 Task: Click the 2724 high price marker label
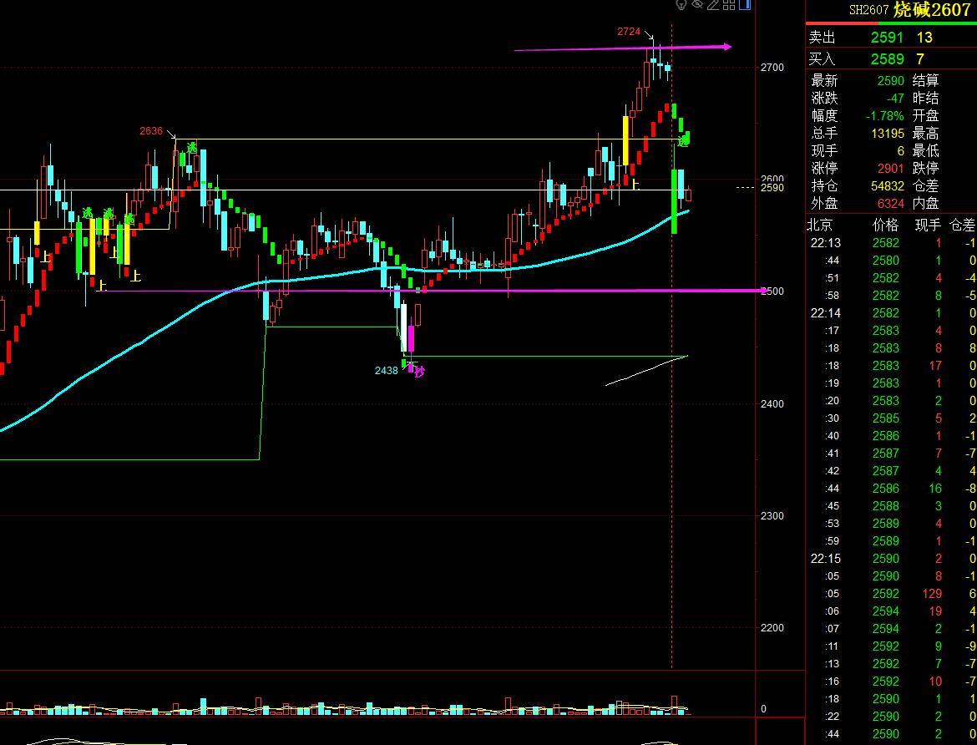[629, 32]
